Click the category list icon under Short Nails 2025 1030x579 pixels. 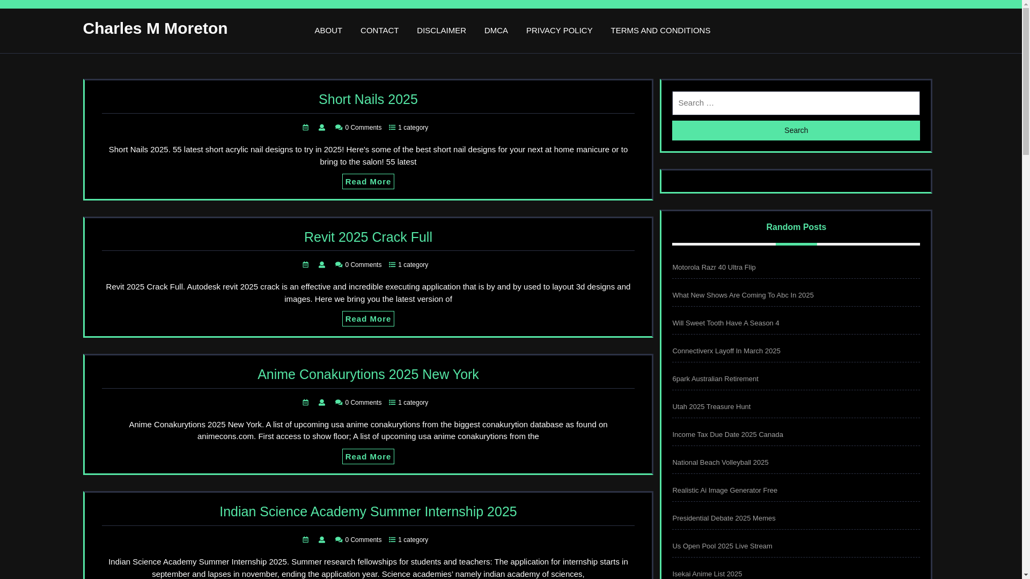point(392,128)
